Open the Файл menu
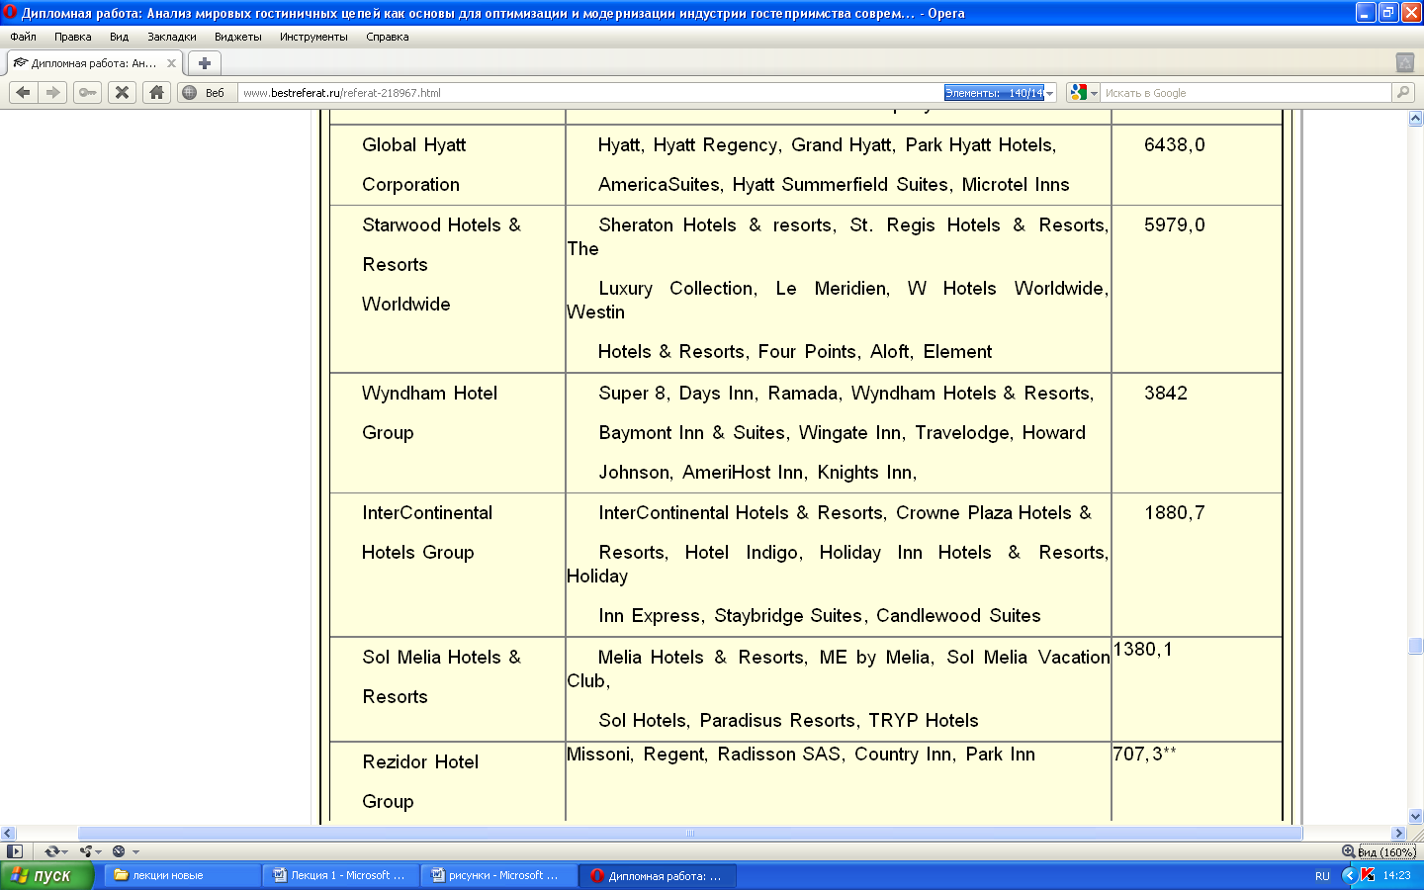 click(x=23, y=37)
